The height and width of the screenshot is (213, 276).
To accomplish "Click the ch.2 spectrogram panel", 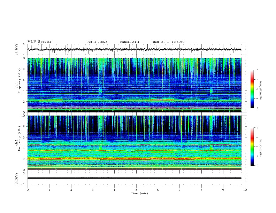I will 134,143.
